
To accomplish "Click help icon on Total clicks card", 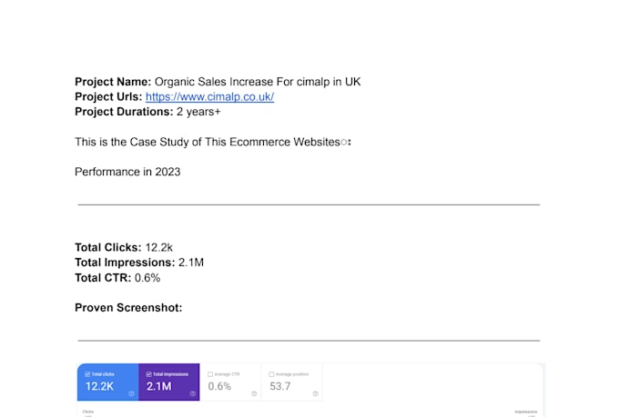I will (131, 393).
